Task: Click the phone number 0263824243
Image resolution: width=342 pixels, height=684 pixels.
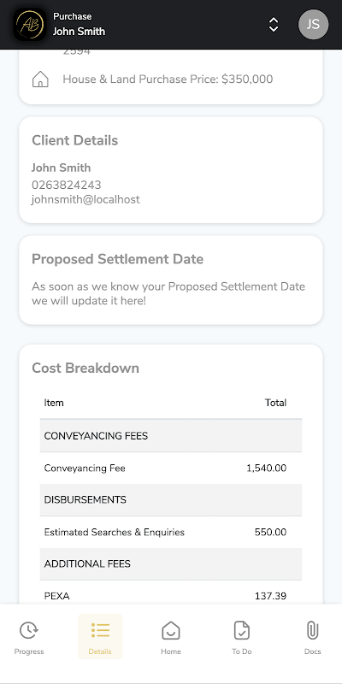Action: click(x=67, y=185)
